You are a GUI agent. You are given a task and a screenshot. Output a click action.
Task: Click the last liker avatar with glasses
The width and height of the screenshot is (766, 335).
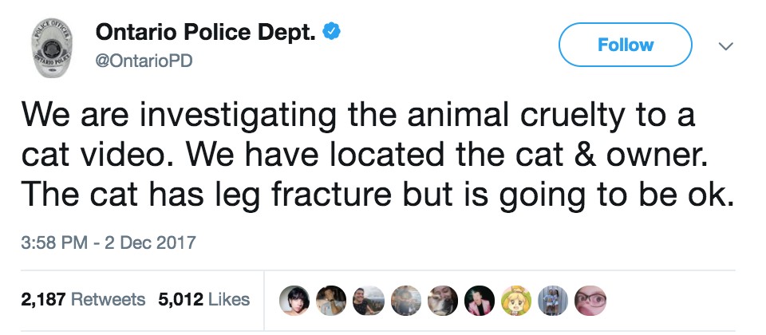[x=590, y=300]
